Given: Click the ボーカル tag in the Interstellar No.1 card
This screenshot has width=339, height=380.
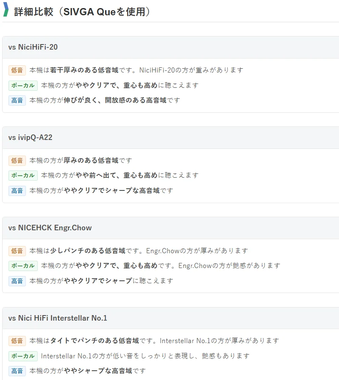Looking at the screenshot, I should 23,356.
